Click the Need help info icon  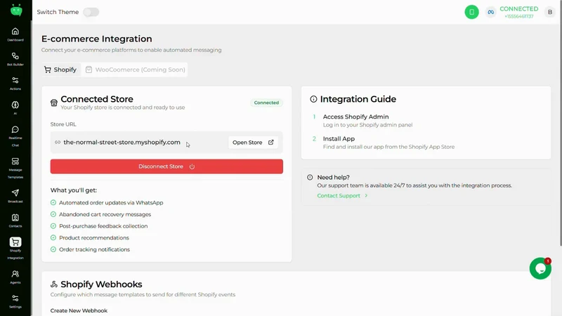310,178
